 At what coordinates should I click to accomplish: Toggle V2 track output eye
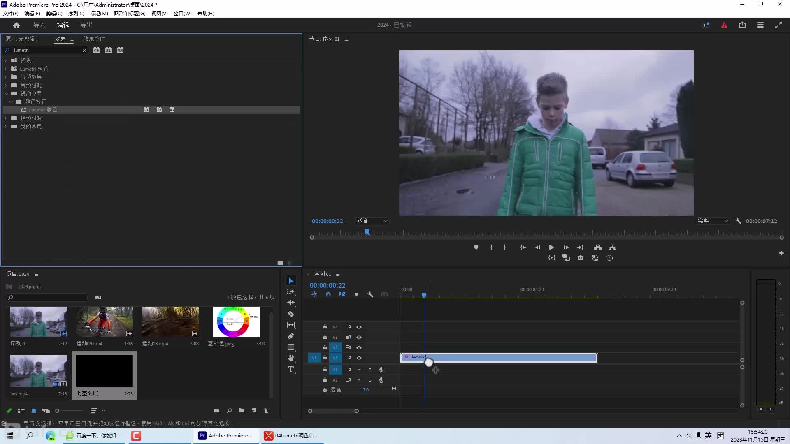pos(359,347)
